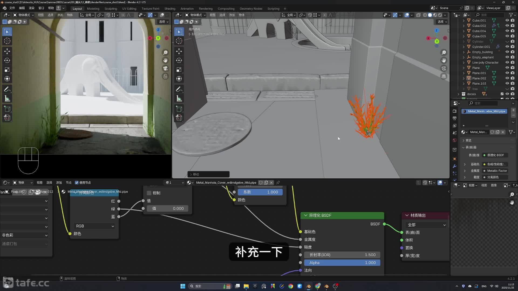Toggle camera view in right viewport
This screenshot has height=291, width=518.
pos(444,68)
